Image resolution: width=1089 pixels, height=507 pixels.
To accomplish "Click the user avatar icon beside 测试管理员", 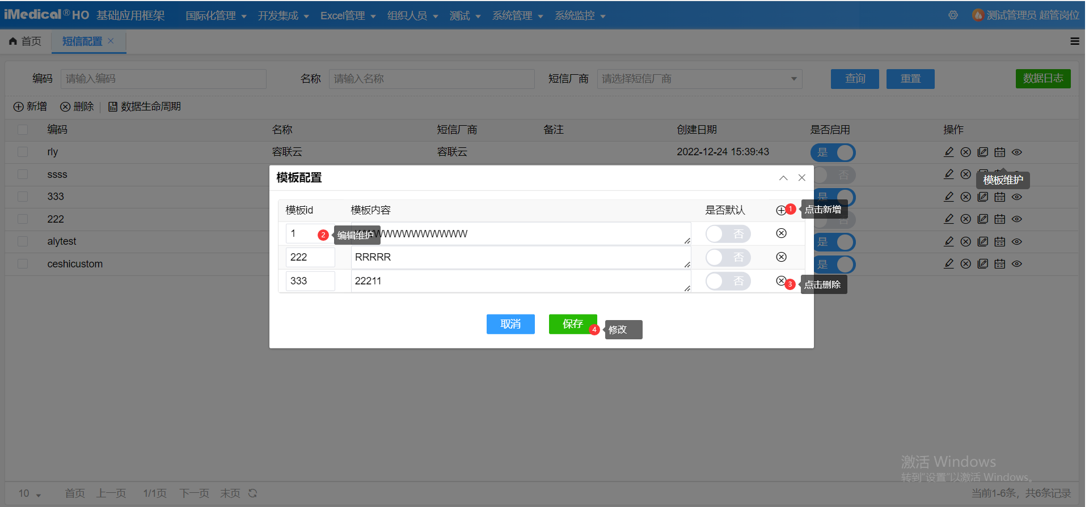I will 978,15.
